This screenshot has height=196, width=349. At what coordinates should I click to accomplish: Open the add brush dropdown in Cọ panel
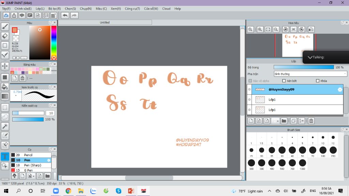coord(33,176)
